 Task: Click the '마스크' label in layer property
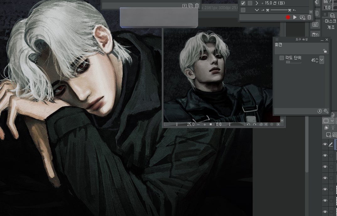(330, 21)
